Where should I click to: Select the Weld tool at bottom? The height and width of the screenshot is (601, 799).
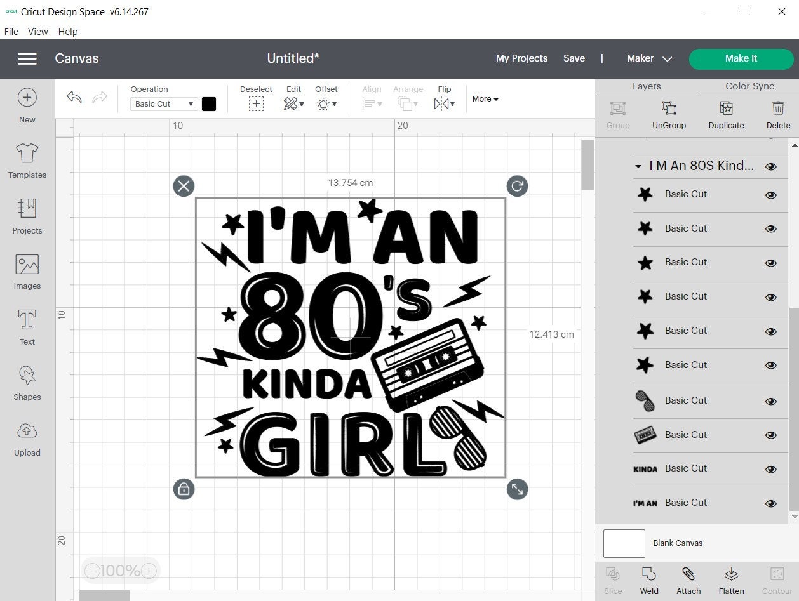(x=649, y=579)
